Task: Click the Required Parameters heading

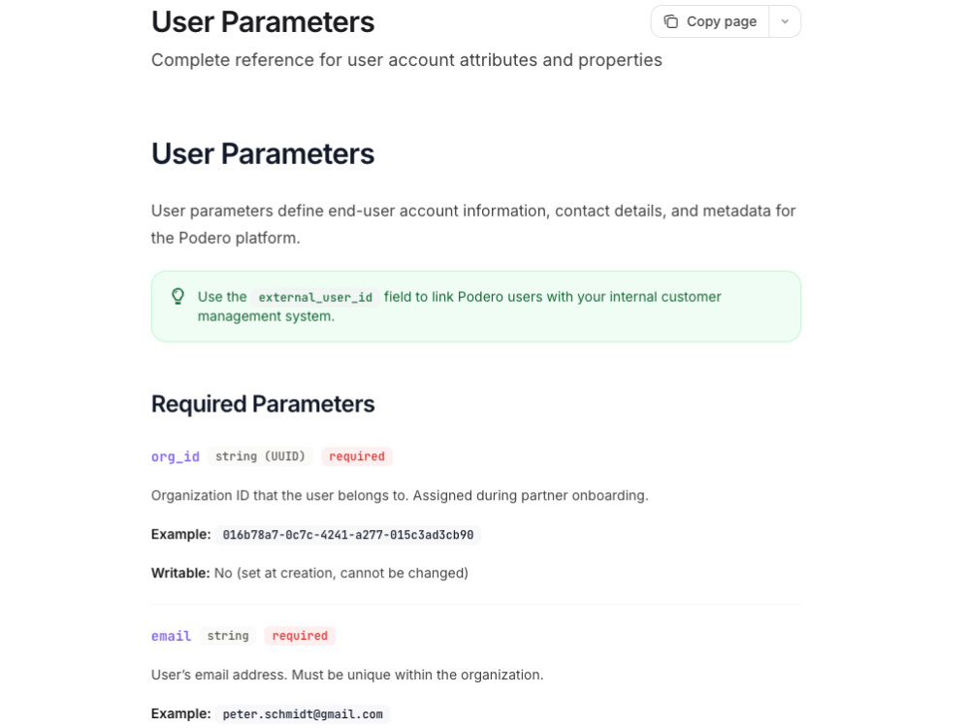Action: (x=263, y=404)
